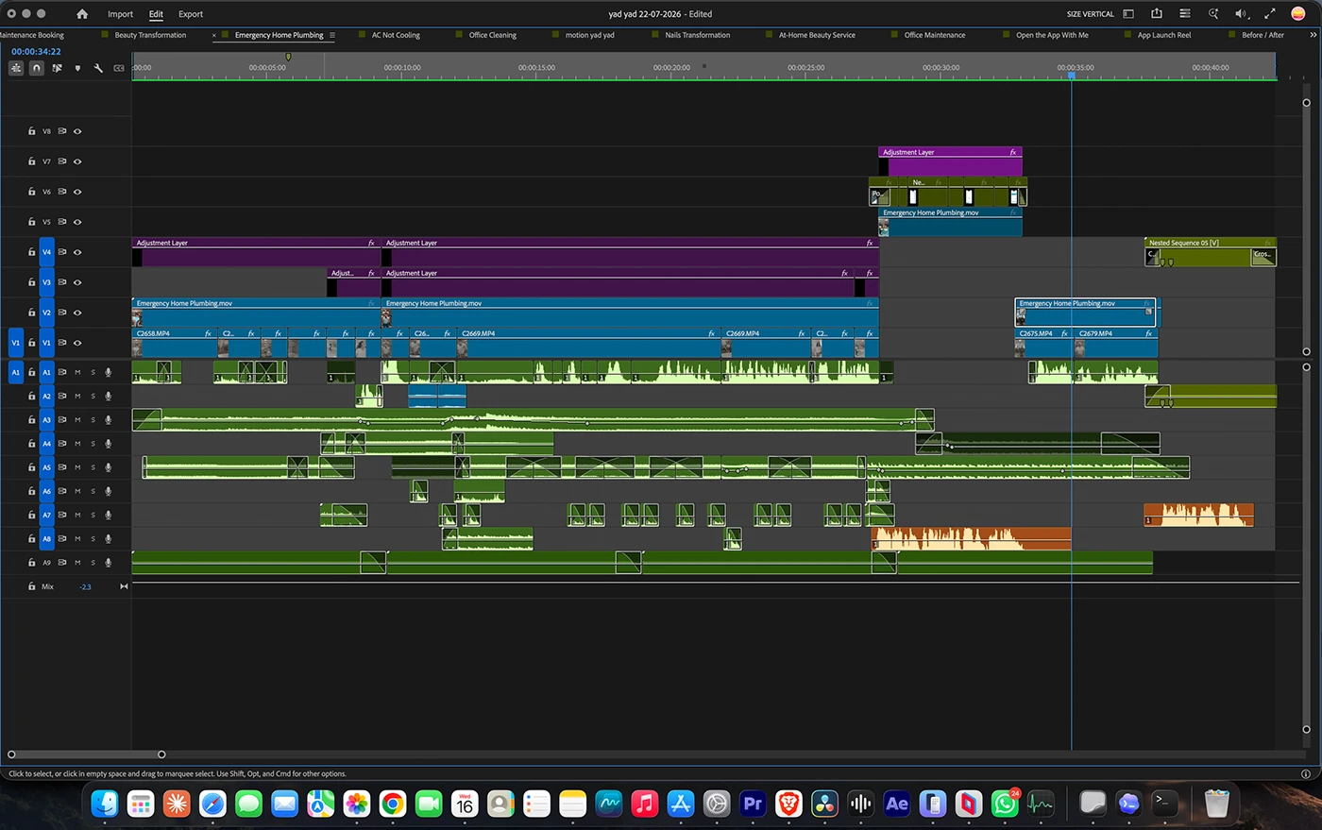
Task: Open caption track options CC icon
Action: pyautogui.click(x=119, y=68)
